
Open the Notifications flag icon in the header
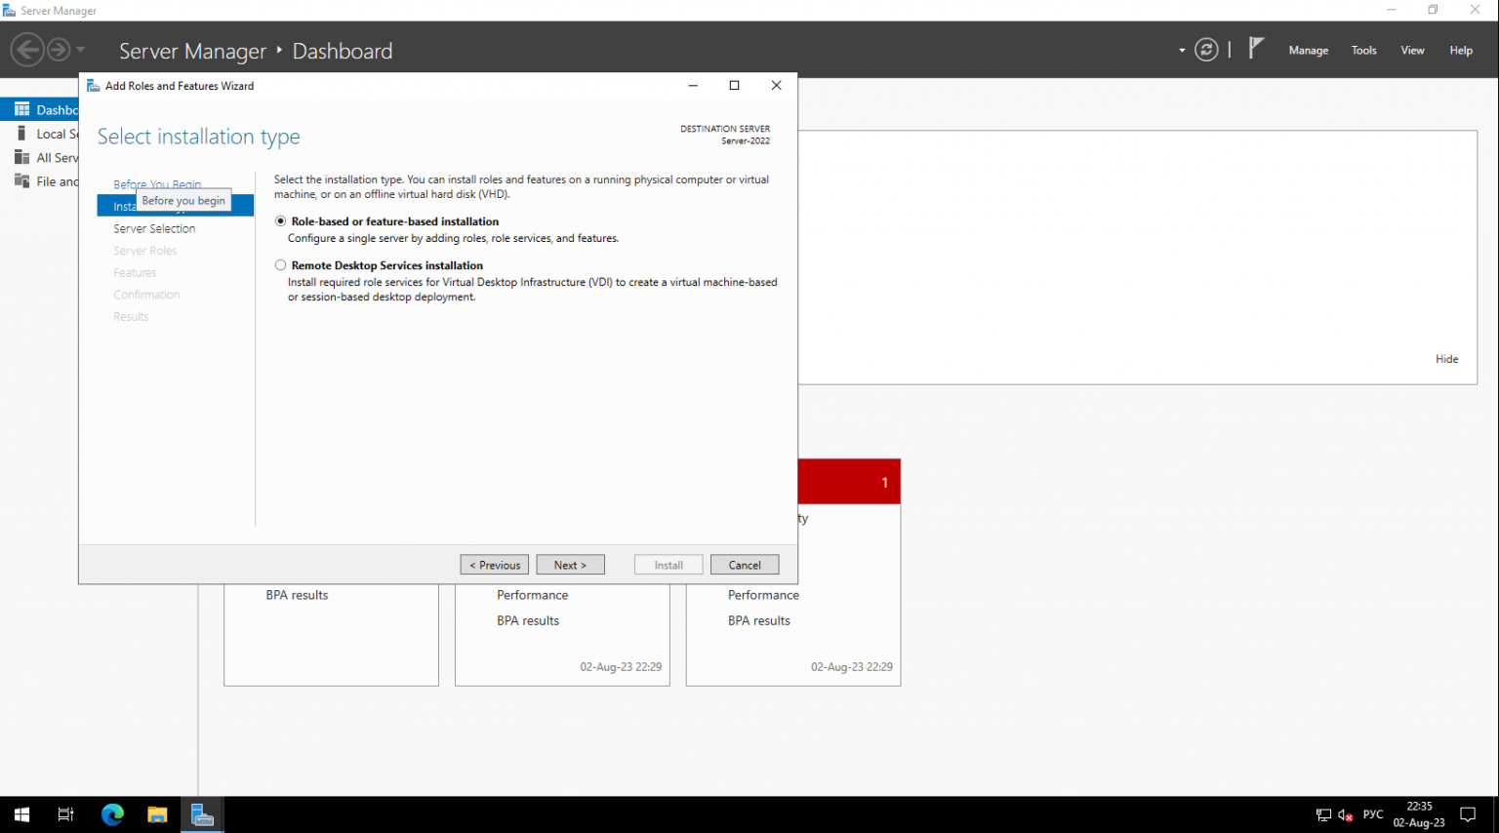(x=1256, y=49)
